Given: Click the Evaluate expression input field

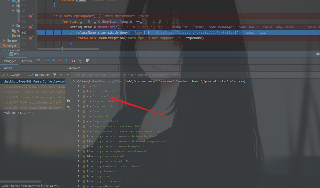Looking at the screenshot, I should (195, 75).
